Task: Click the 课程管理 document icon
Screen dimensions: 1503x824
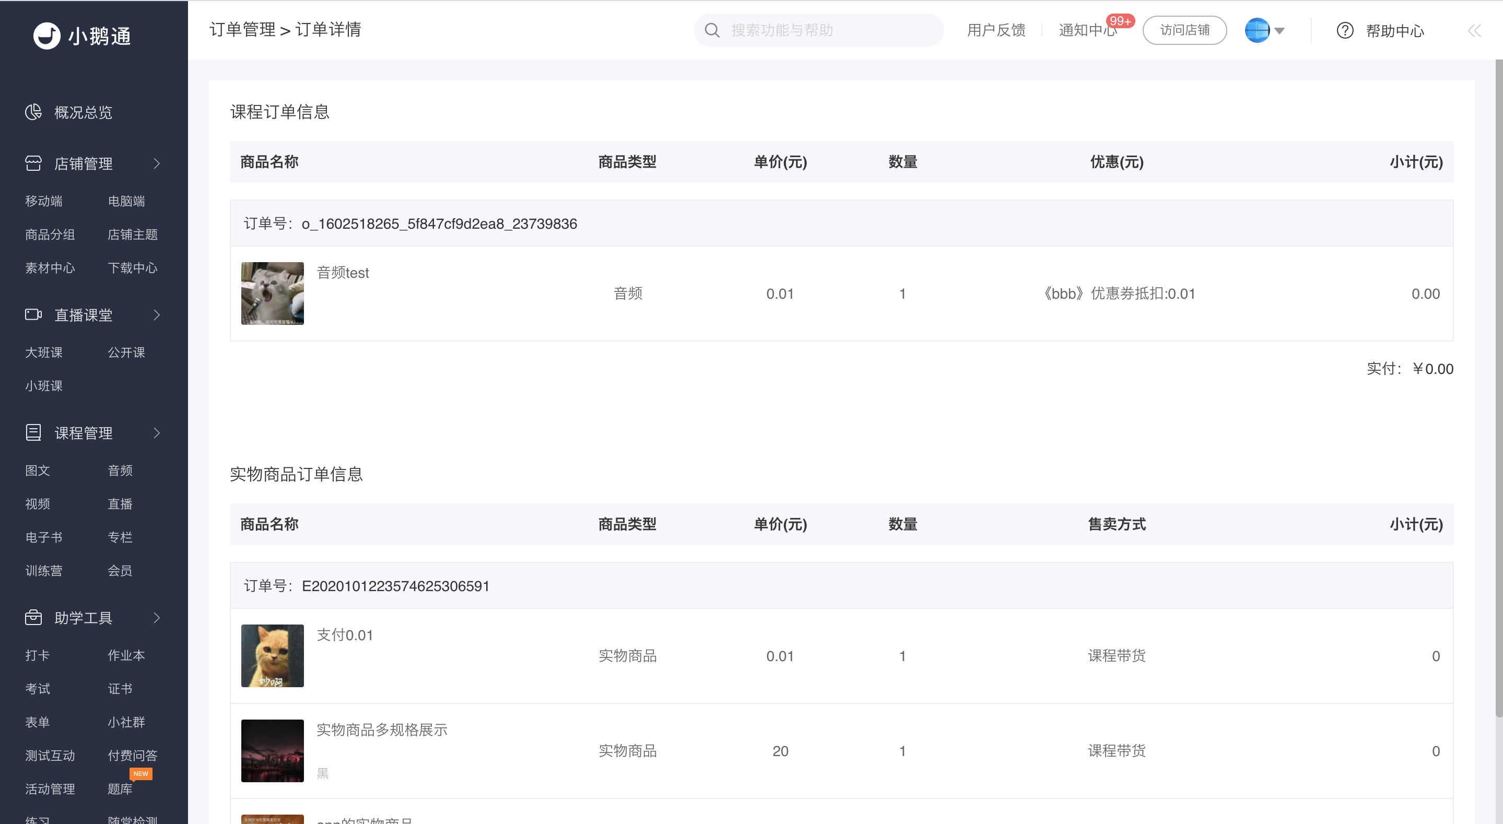Action: (33, 432)
